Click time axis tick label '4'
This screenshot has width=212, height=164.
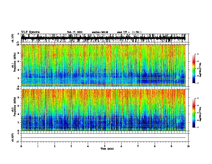tap(88, 146)
